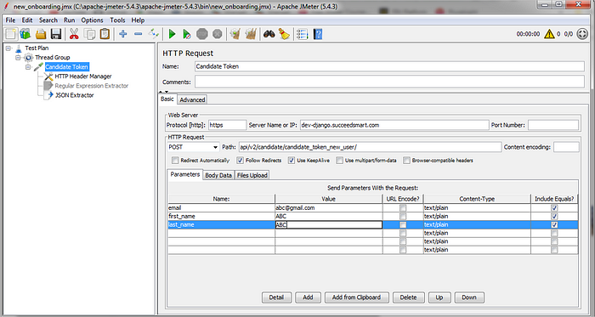Click Start no pauses icon

tap(187, 34)
